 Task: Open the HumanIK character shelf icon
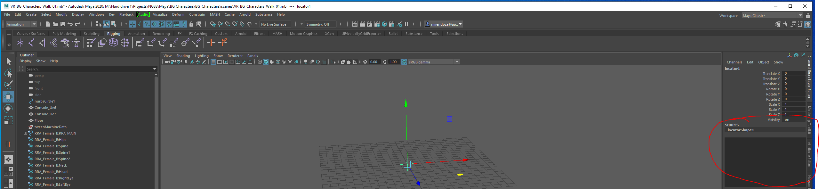pos(76,43)
